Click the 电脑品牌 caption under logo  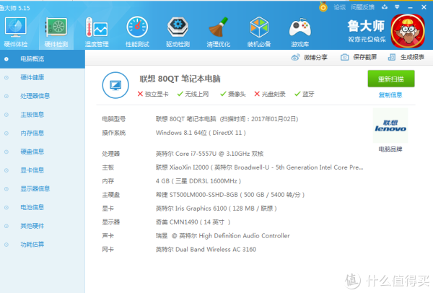tap(390, 149)
